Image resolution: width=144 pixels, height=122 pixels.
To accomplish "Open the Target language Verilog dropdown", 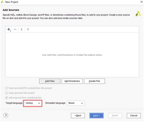I will click(x=33, y=103).
